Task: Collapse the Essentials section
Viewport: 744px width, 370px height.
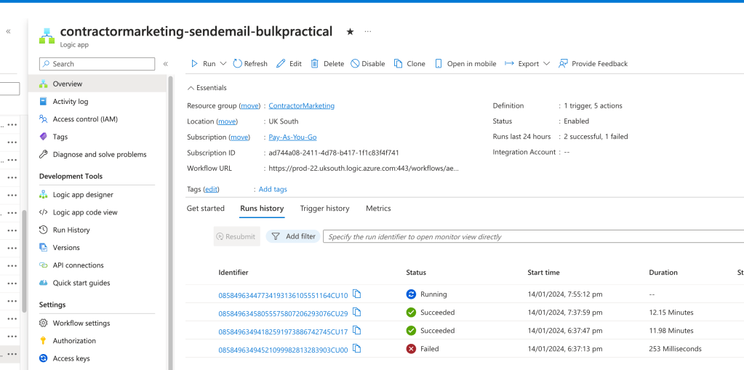Action: 207,88
